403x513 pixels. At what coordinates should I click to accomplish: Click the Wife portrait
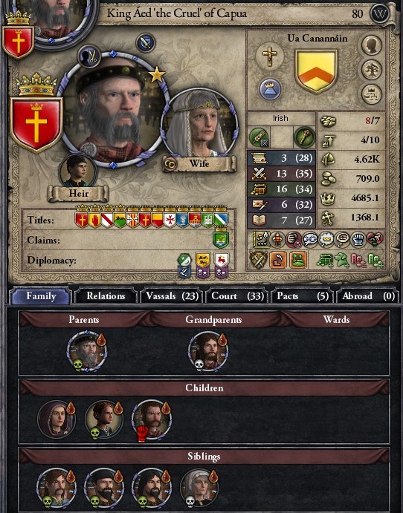tap(200, 124)
